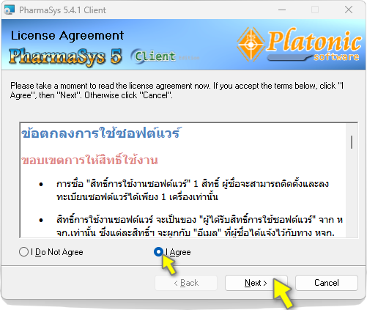
Task: Click the pink Thai subheading in license
Action: click(x=89, y=160)
